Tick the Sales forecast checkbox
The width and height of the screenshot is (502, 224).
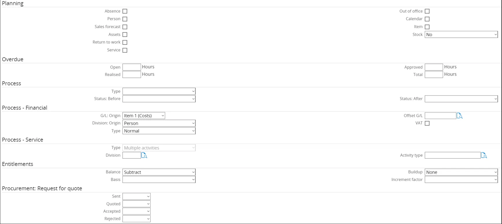(125, 27)
